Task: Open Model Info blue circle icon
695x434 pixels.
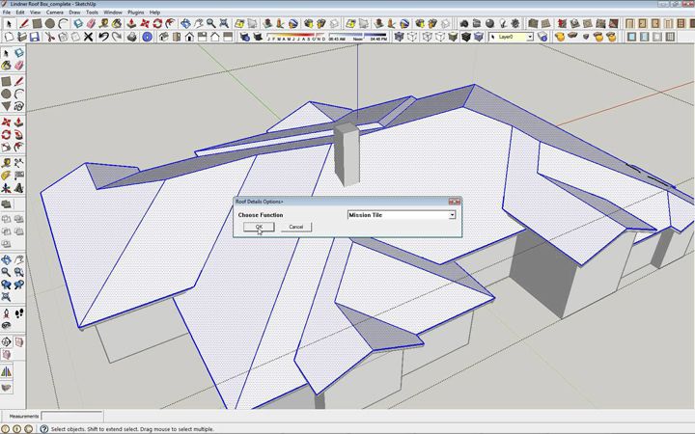Action: pyautogui.click(x=147, y=37)
